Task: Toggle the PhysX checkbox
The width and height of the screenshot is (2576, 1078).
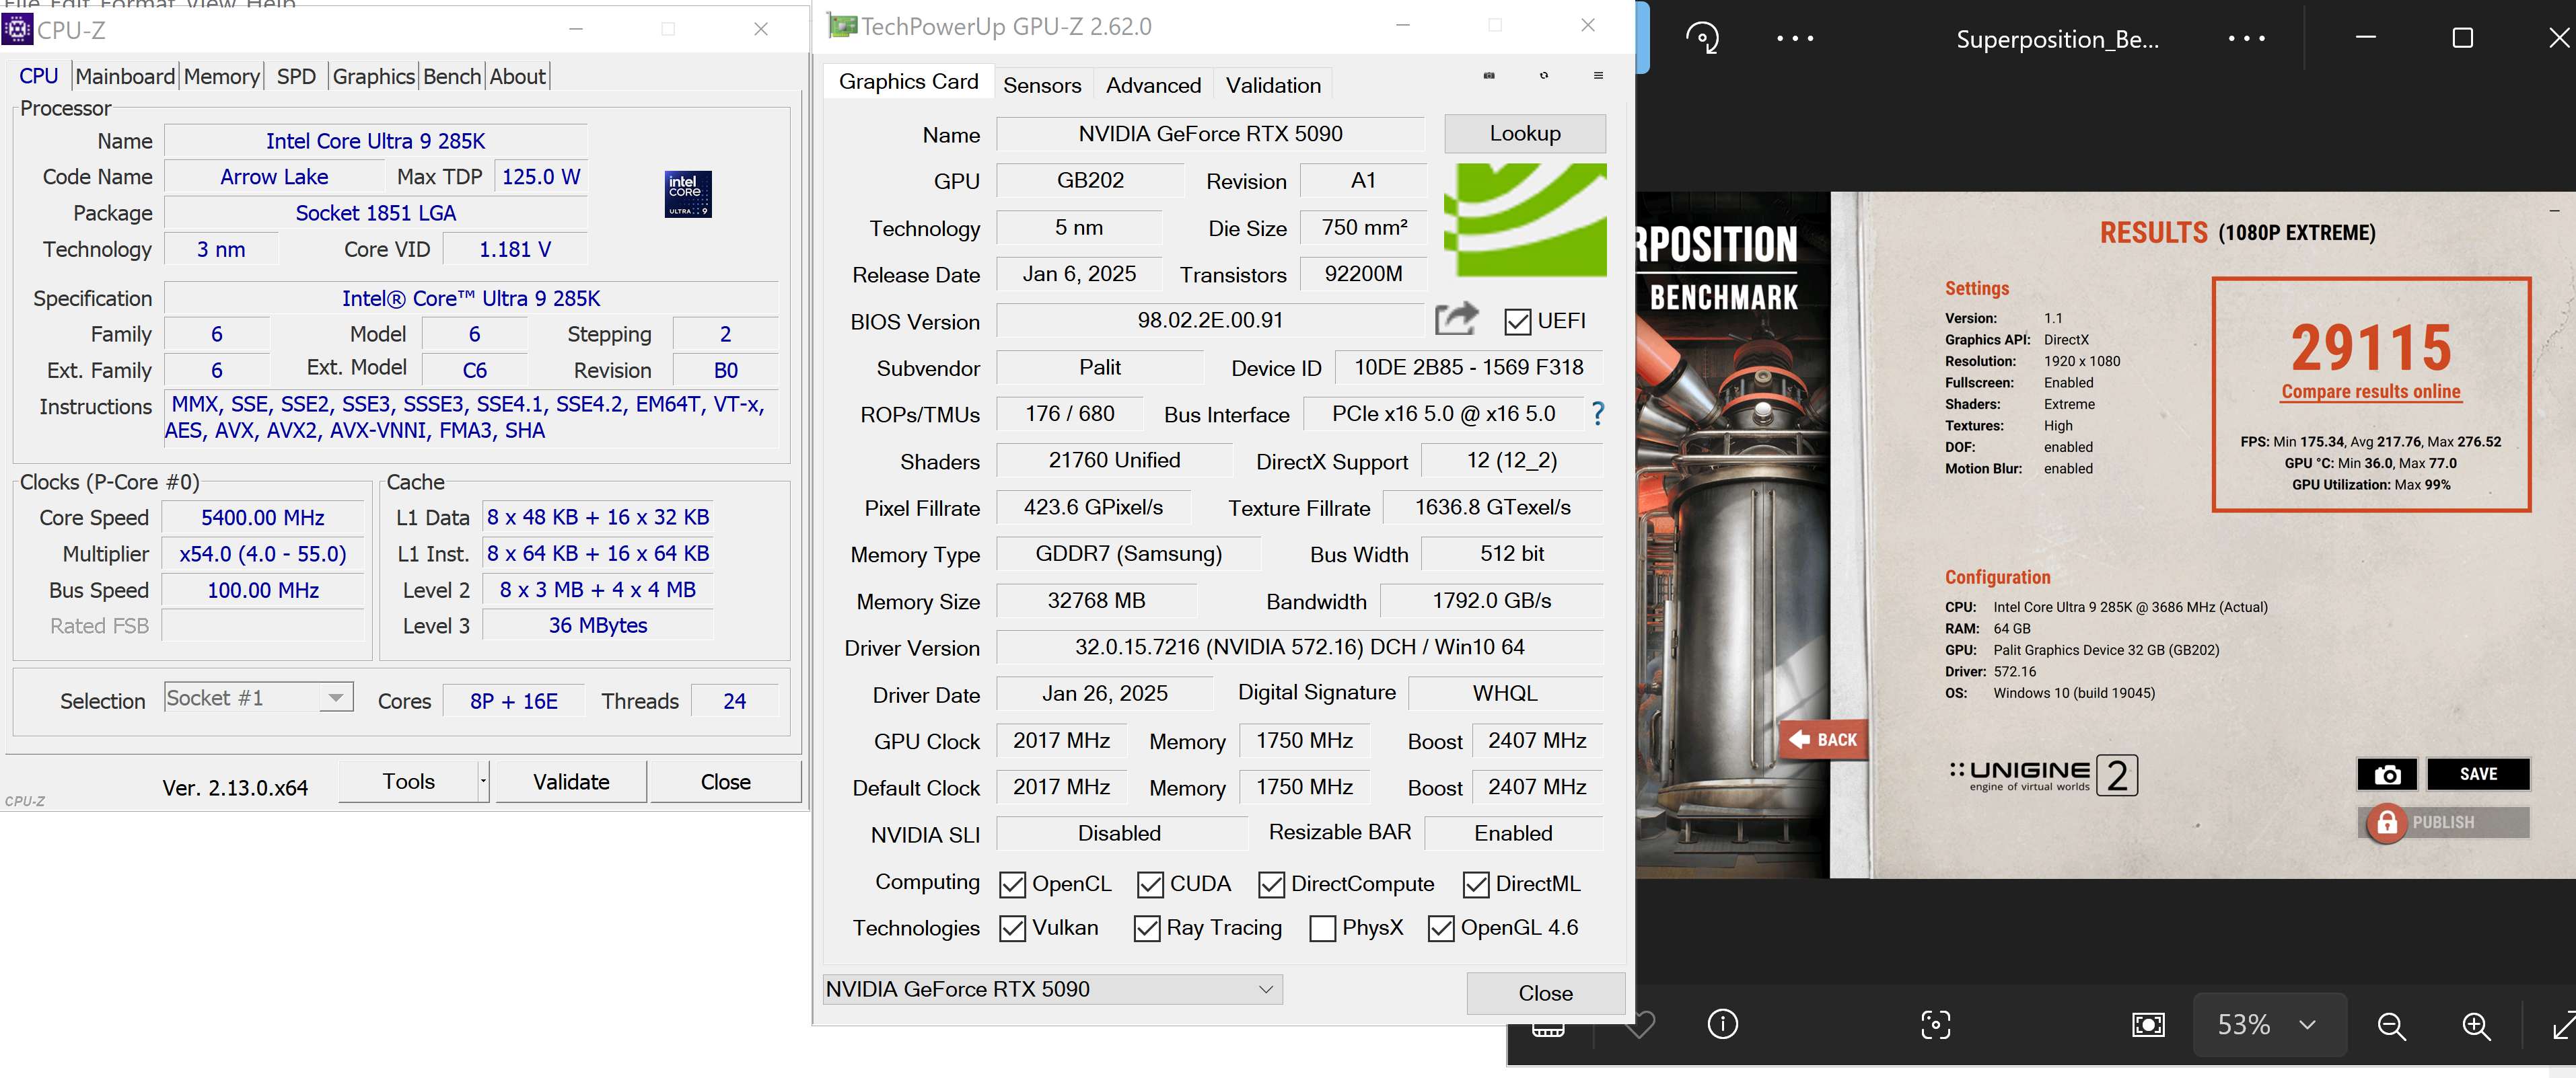Action: click(1322, 928)
